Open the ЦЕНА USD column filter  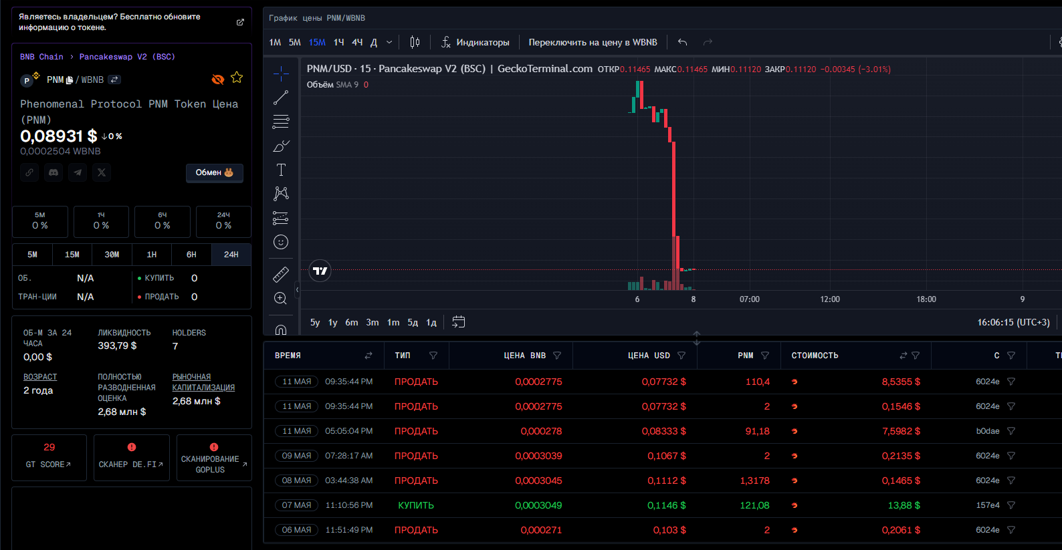[681, 356]
